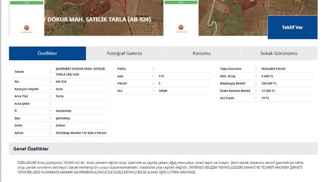Select İhale Katılım Bedeli value 17.500 TL
The height and width of the screenshot is (182, 325).
[268, 91]
